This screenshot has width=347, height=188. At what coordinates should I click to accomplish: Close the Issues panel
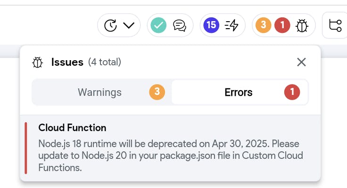click(x=301, y=62)
